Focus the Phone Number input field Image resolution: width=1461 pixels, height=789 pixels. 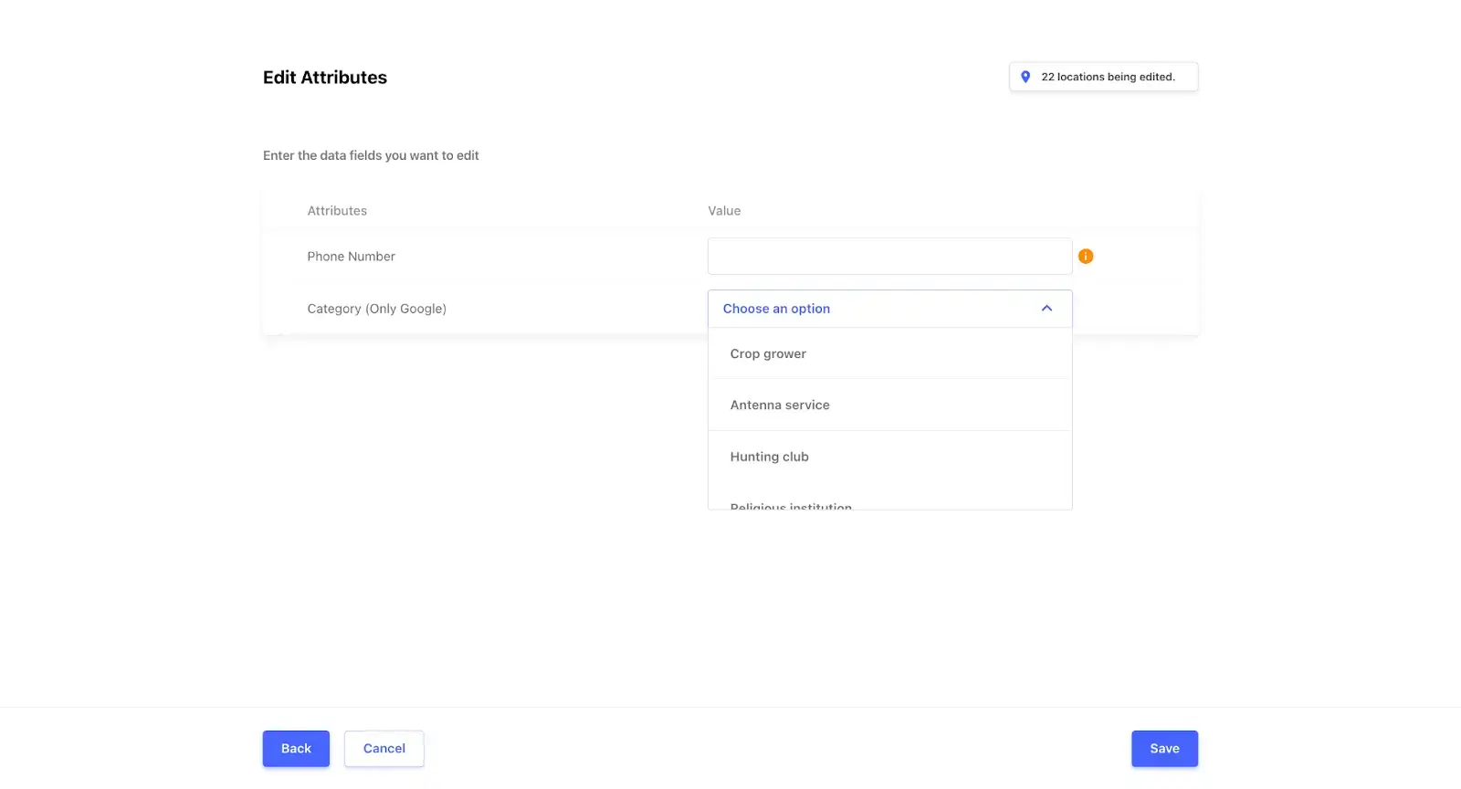(889, 257)
